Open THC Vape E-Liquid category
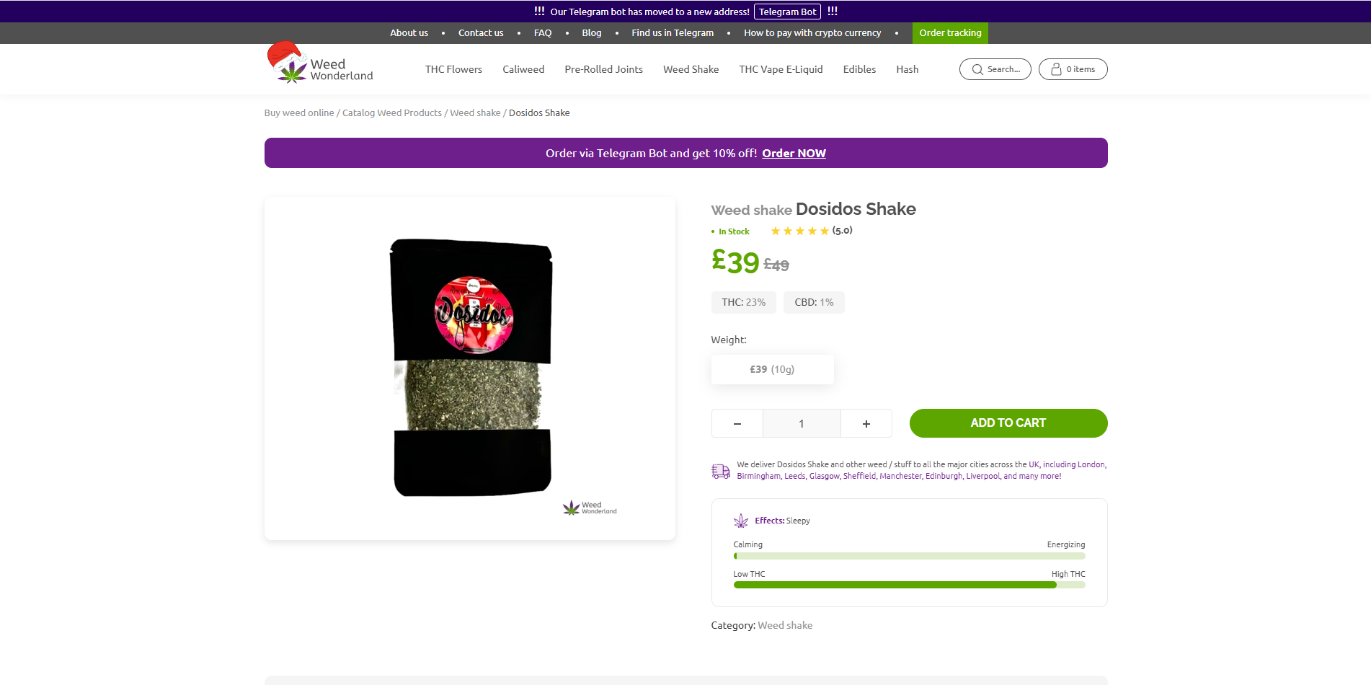Viewport: 1371px width, 685px height. [781, 69]
